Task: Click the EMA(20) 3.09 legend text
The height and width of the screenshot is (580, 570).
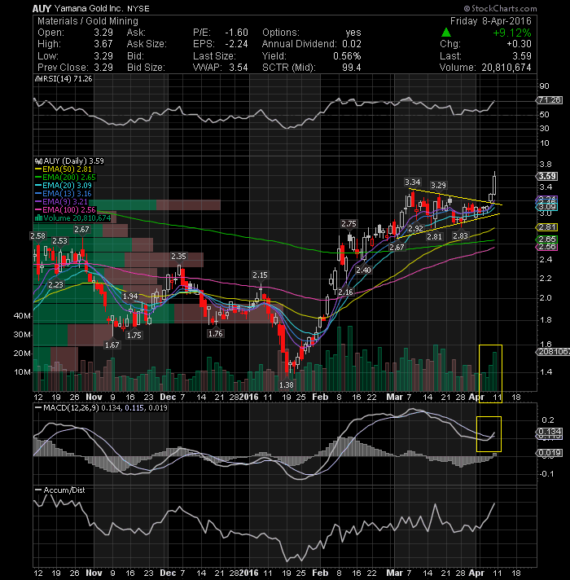Action: [67, 185]
